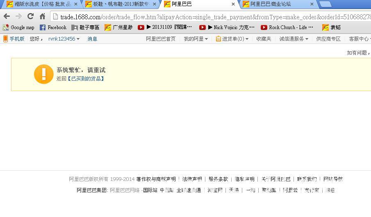Reload the page with refresh icon
Viewport: 371px width, 217px height.
30,16
